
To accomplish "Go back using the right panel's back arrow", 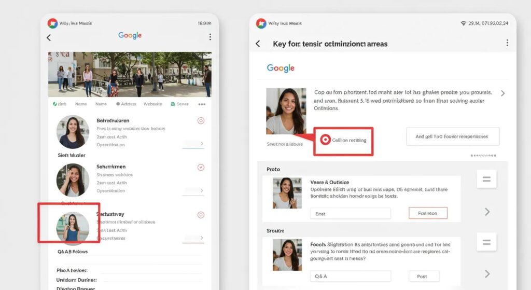I will coord(258,44).
